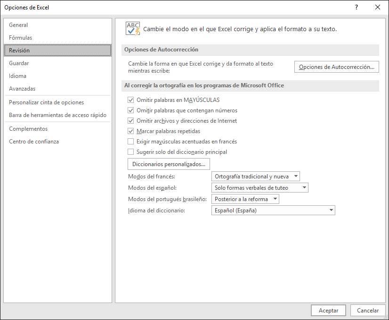The image size is (389, 320).
Task: Click the Idioma del diccionario label
Action: click(156, 211)
